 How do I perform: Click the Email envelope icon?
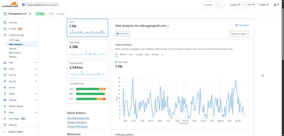(x=5, y=69)
